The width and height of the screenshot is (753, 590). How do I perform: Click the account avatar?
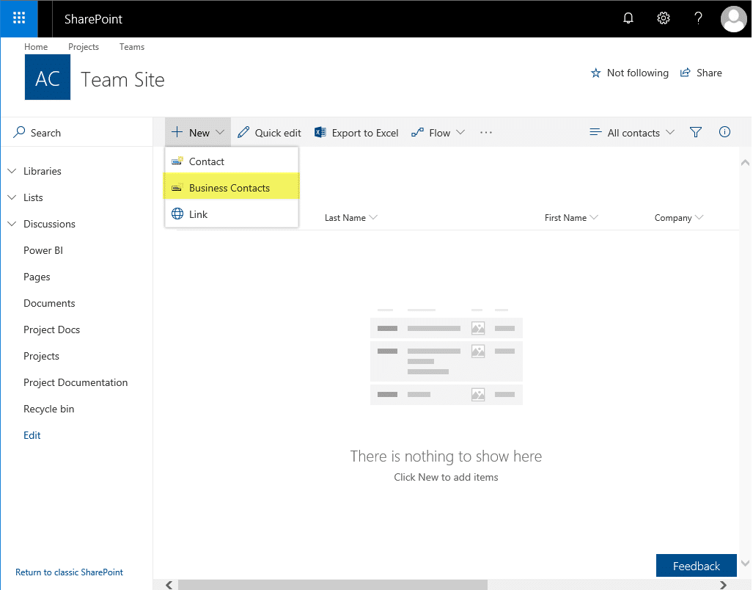(733, 18)
